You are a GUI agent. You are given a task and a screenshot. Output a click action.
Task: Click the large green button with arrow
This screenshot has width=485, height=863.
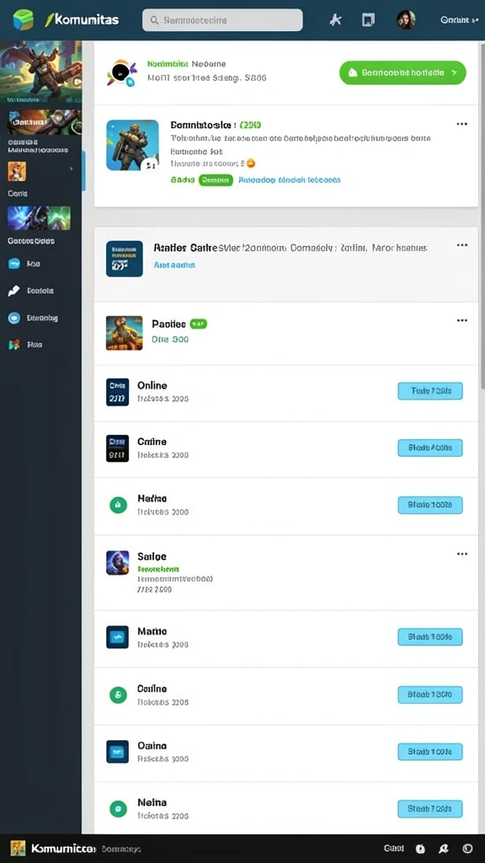pos(402,72)
